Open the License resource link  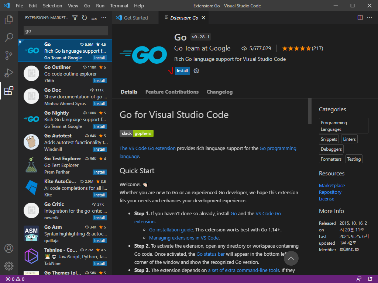[326, 199]
